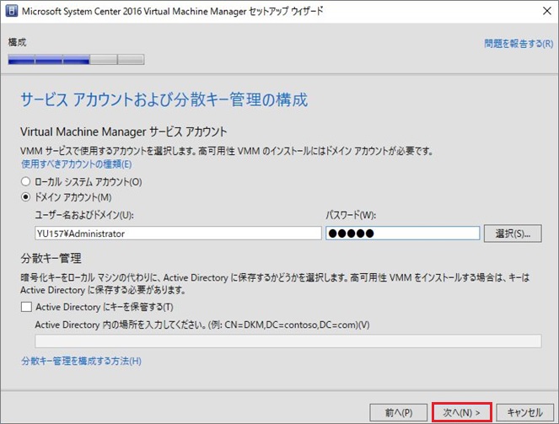Viewport: 559px width, 424px height.
Task: Open the 問題を報告する(R) link
Action: click(x=519, y=43)
